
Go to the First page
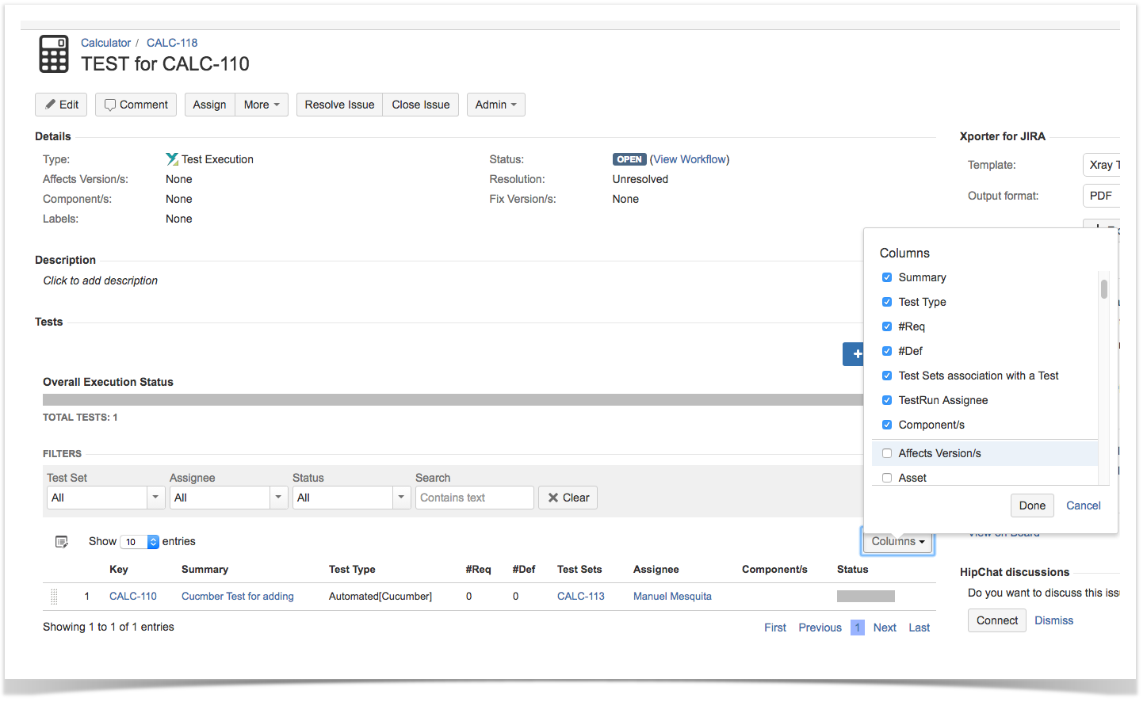tap(775, 628)
